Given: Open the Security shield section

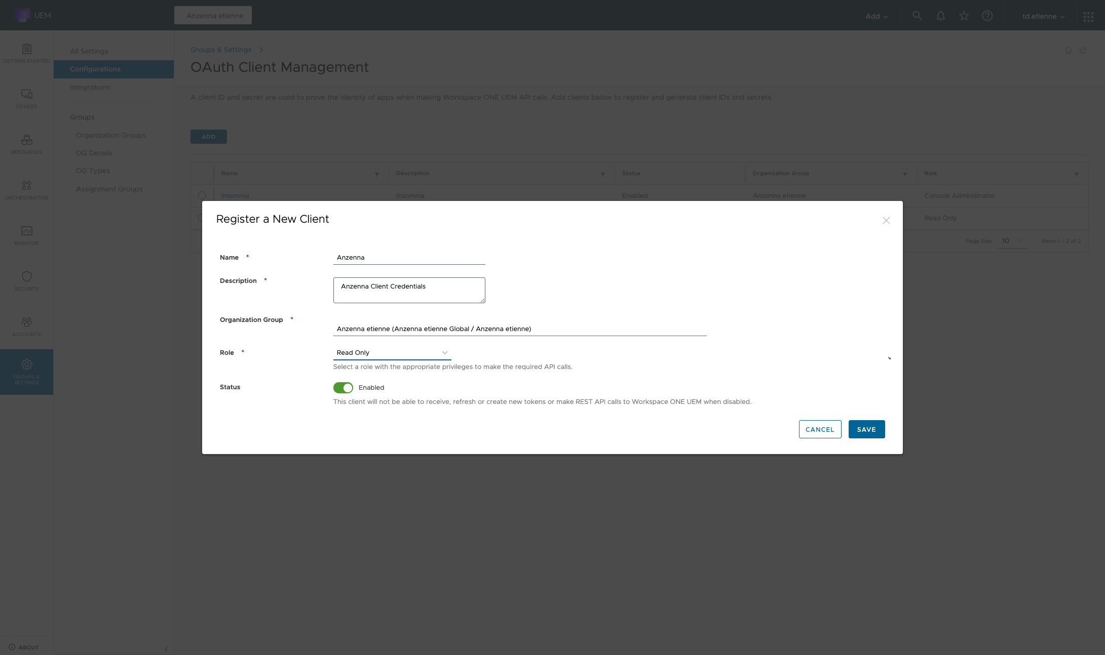Looking at the screenshot, I should tap(26, 281).
